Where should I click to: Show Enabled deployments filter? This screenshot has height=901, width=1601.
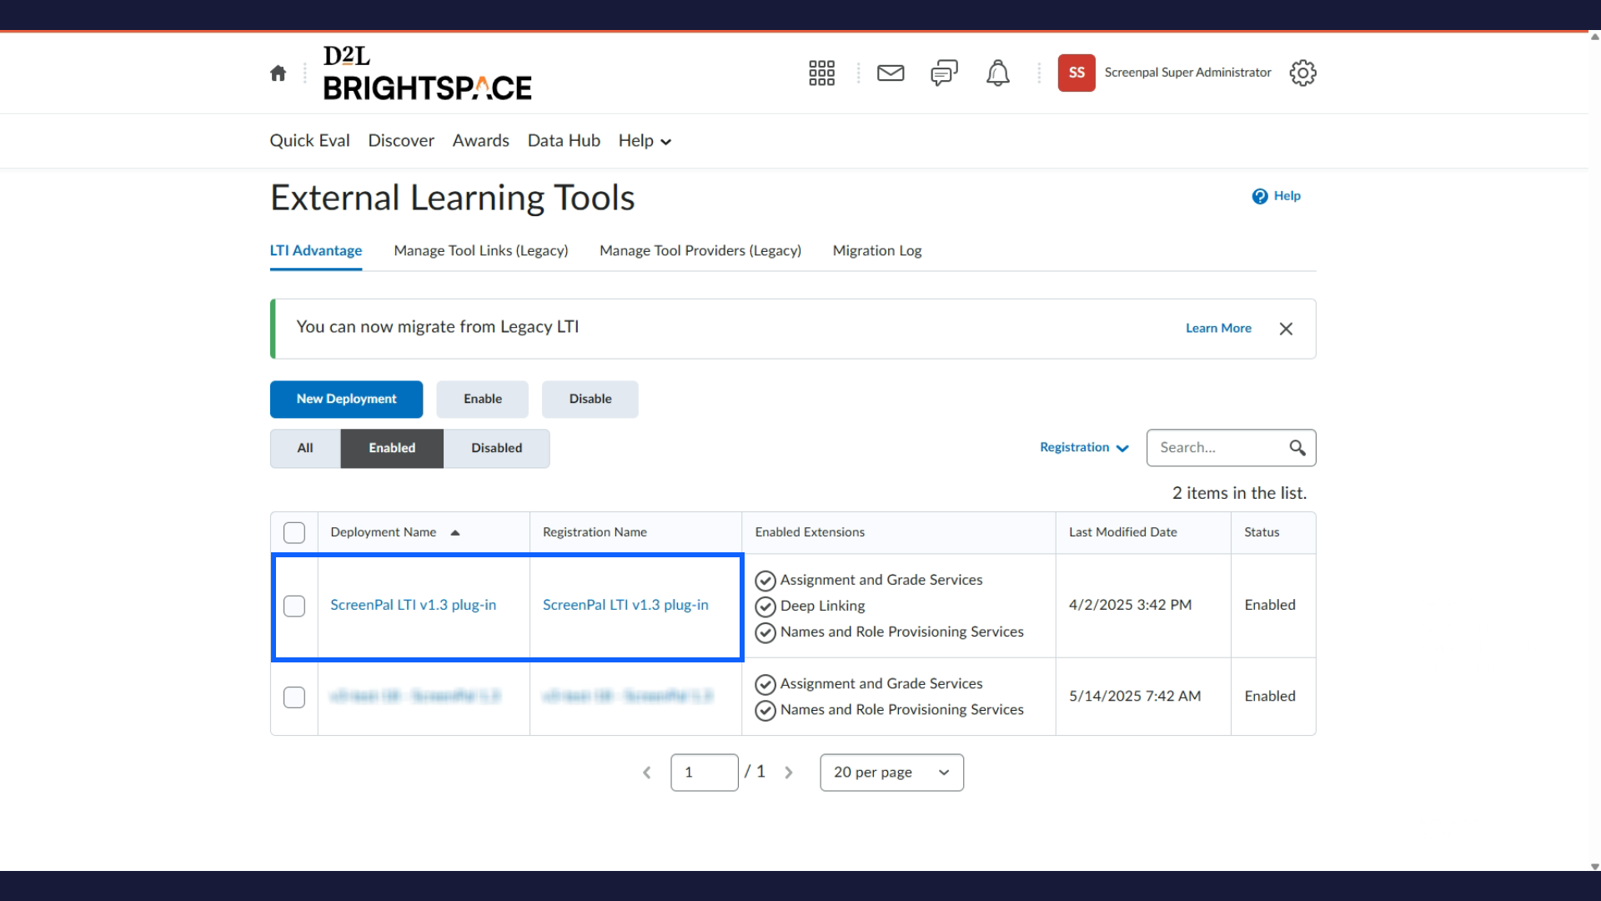[x=392, y=449]
